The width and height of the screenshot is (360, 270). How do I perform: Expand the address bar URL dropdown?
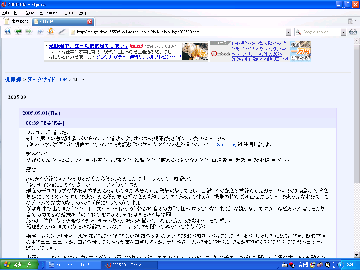(x=289, y=32)
